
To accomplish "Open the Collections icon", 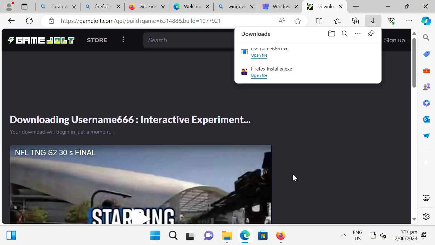I will coord(355,21).
